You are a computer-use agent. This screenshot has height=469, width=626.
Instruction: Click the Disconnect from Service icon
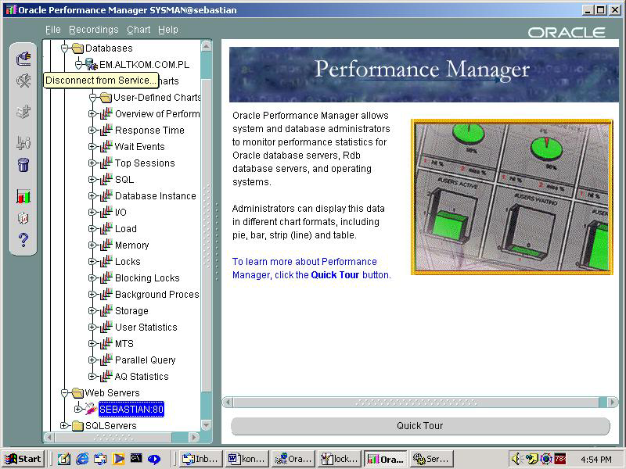23,81
